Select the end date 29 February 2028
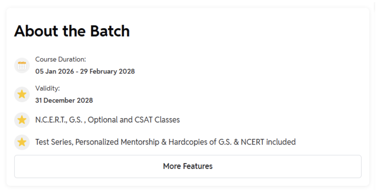The width and height of the screenshot is (392, 191). [107, 72]
